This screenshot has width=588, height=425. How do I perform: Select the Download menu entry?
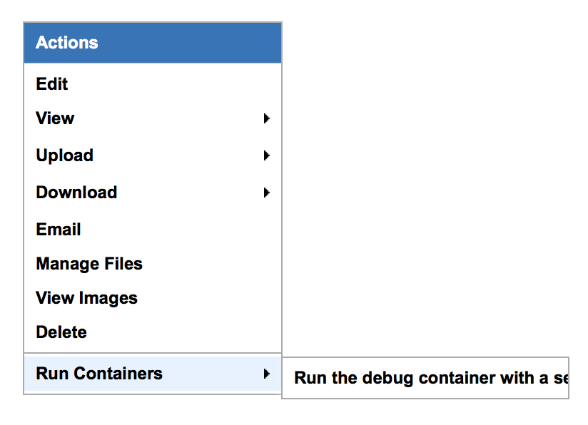tap(76, 193)
